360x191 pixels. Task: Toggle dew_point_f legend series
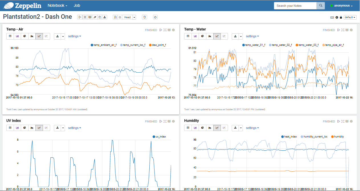[x=157, y=45]
